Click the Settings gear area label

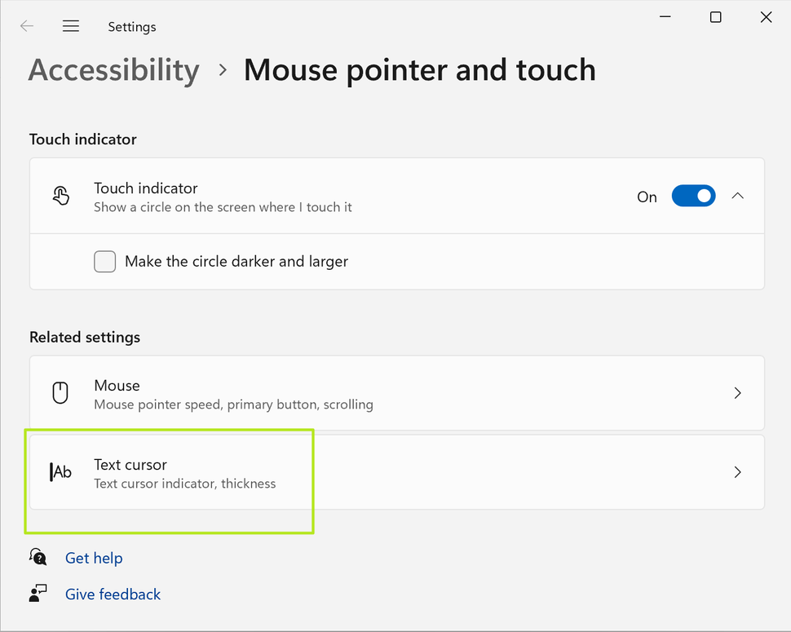131,26
